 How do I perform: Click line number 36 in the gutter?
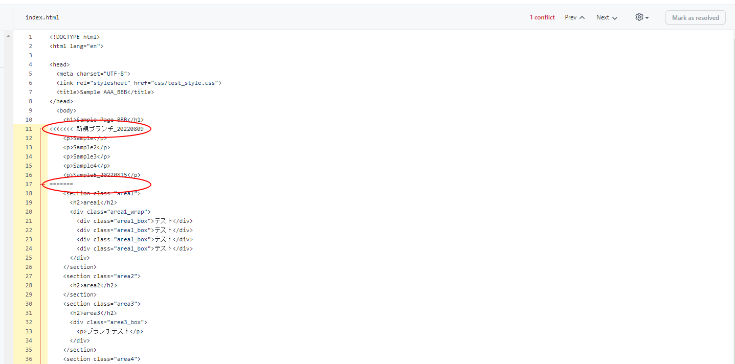click(x=29, y=359)
